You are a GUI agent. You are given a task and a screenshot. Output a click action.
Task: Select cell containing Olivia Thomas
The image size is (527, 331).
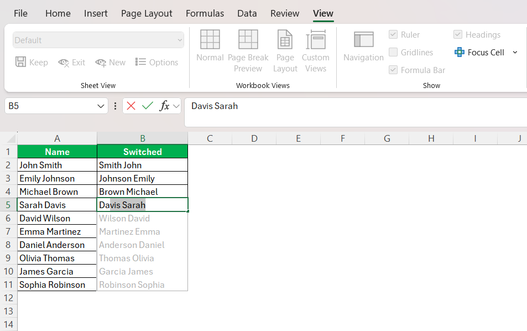[57, 258]
